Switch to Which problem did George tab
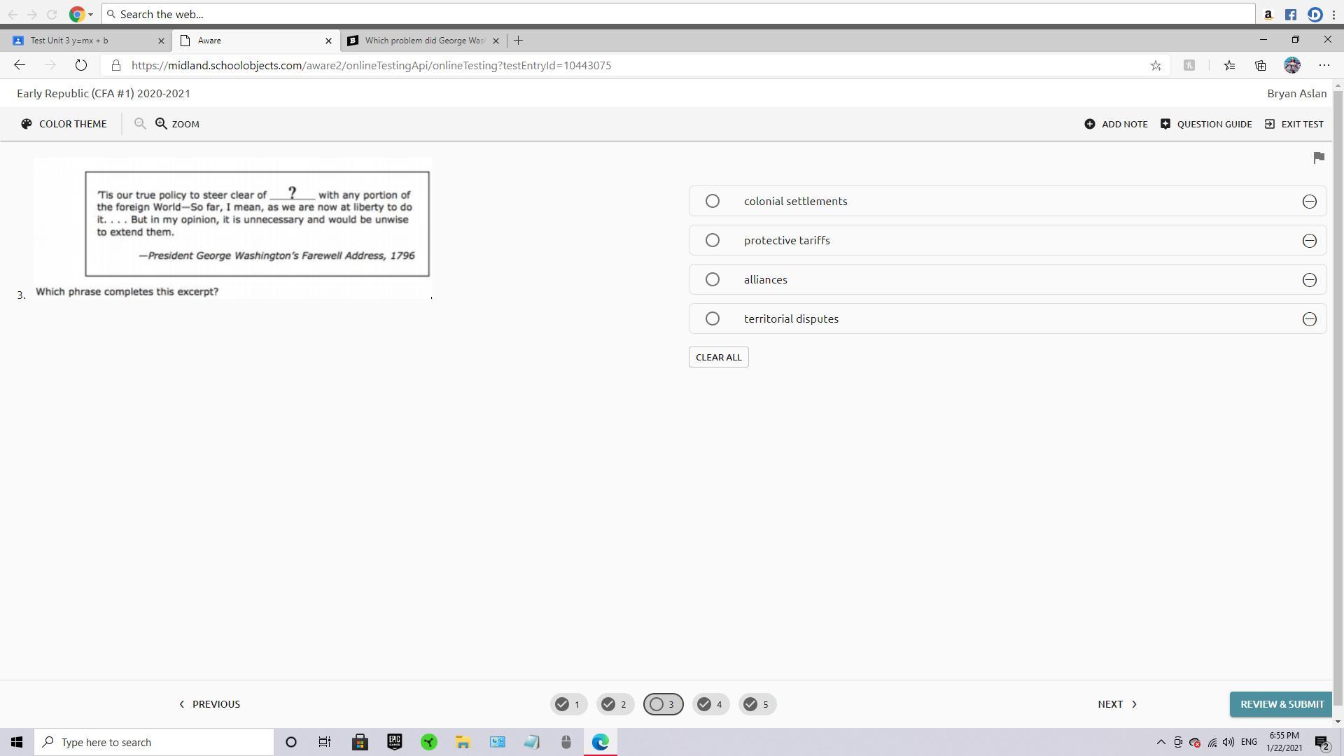 click(x=420, y=41)
